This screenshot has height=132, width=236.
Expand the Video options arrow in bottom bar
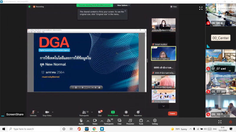click(102, 121)
